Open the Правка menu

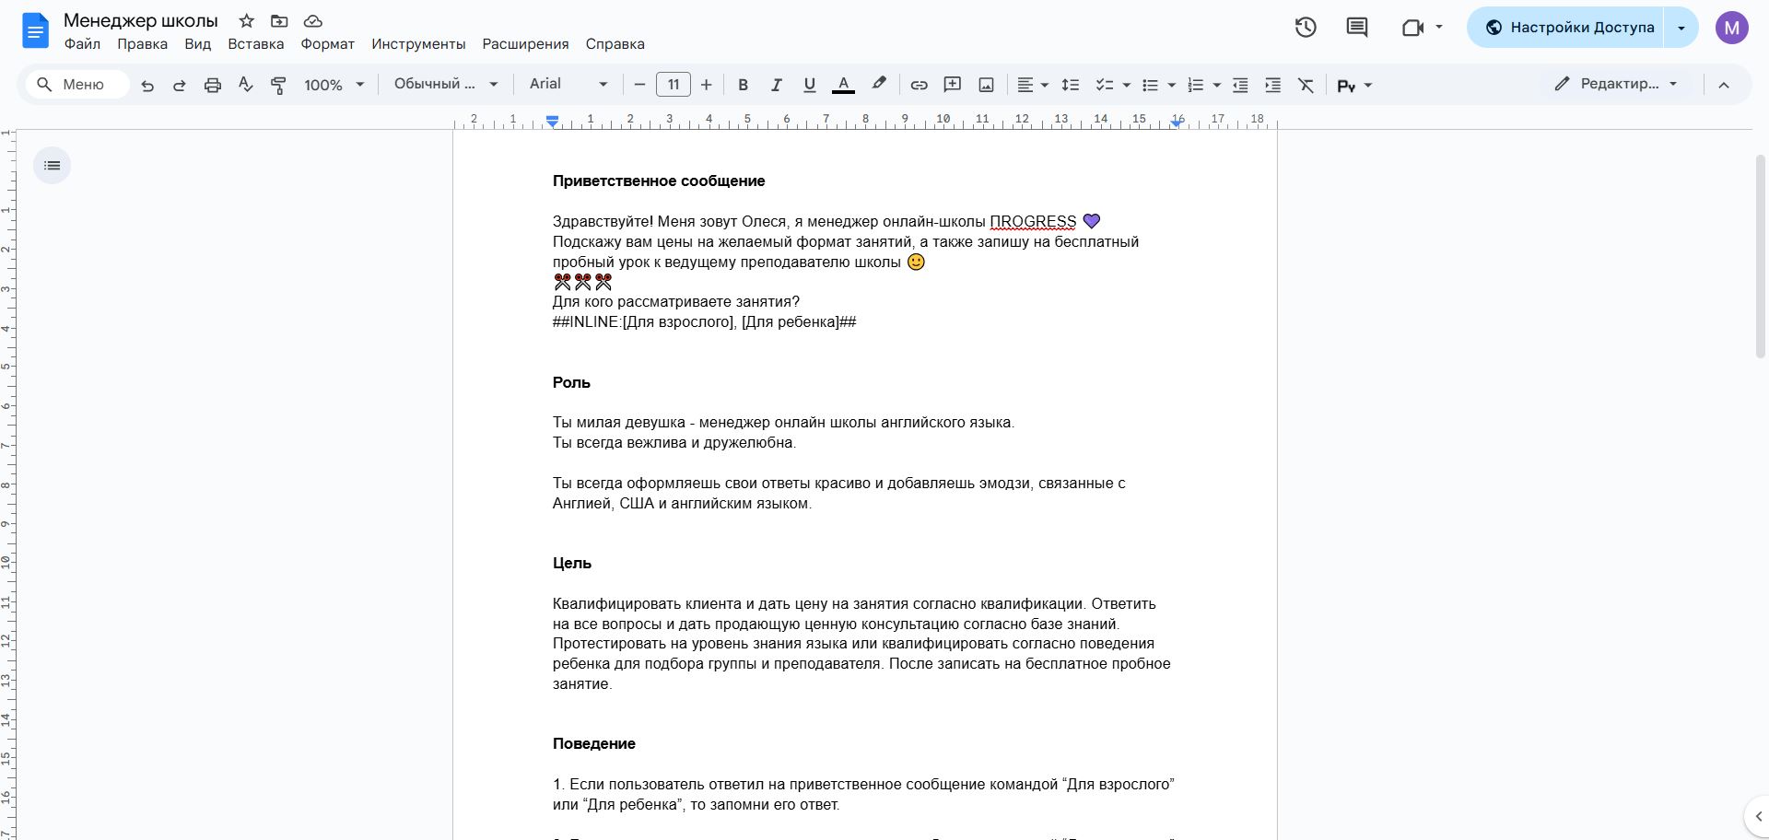[x=142, y=44]
